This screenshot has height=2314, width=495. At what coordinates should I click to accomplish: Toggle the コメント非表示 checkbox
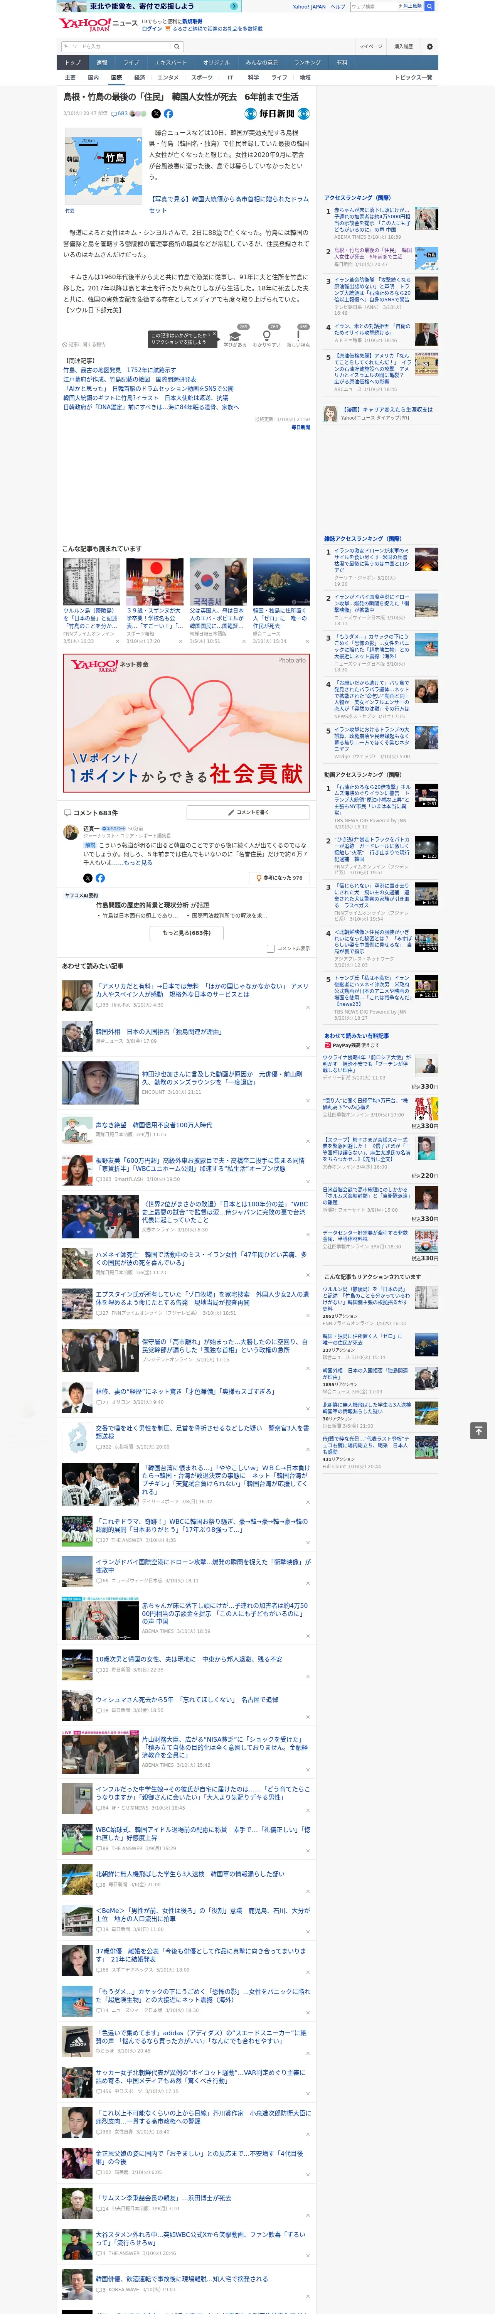(270, 949)
